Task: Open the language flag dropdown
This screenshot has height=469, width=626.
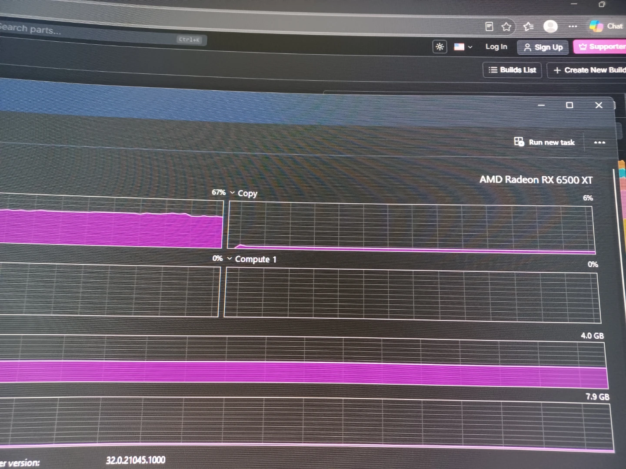Action: (463, 47)
